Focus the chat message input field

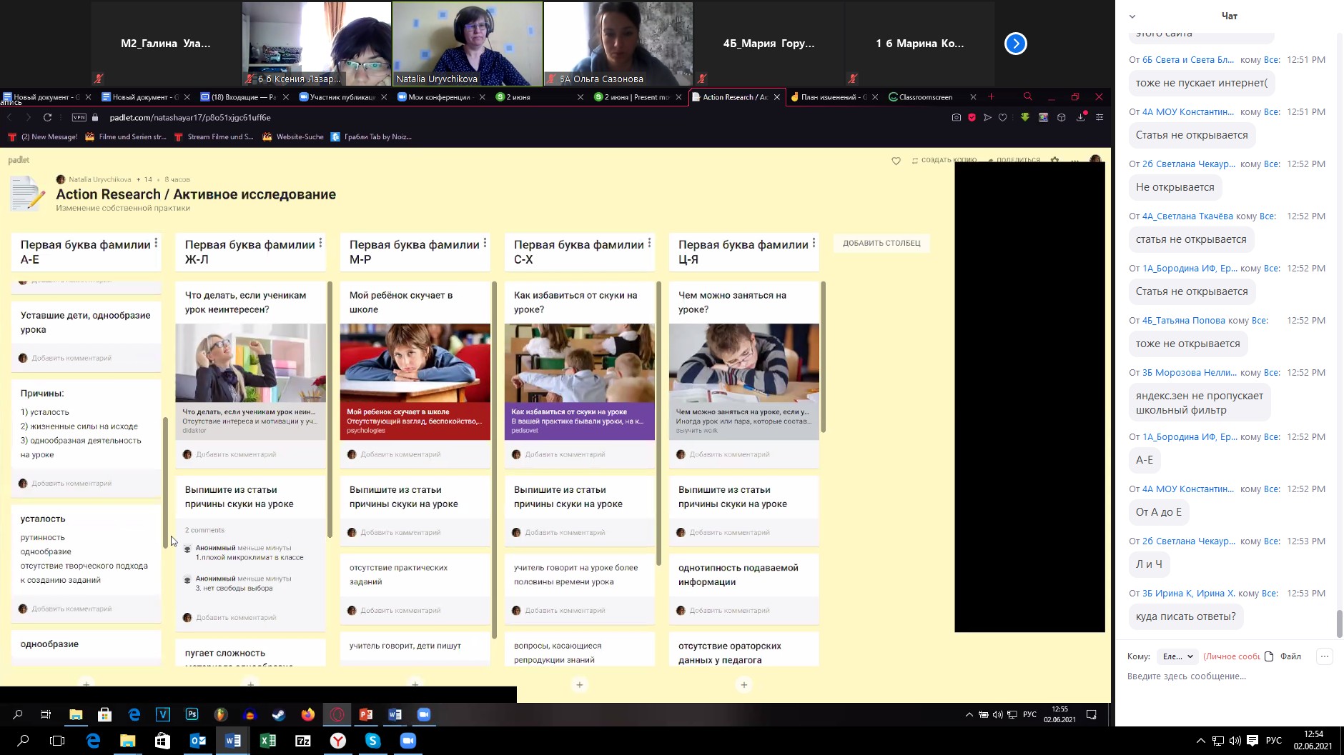tap(1226, 676)
